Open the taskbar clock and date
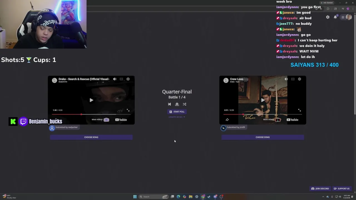The height and width of the screenshot is (200, 356). coord(347,197)
